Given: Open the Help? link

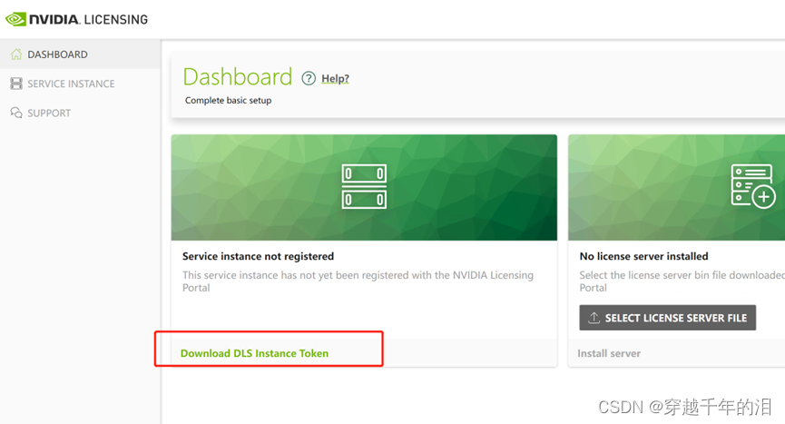Looking at the screenshot, I should click(335, 79).
